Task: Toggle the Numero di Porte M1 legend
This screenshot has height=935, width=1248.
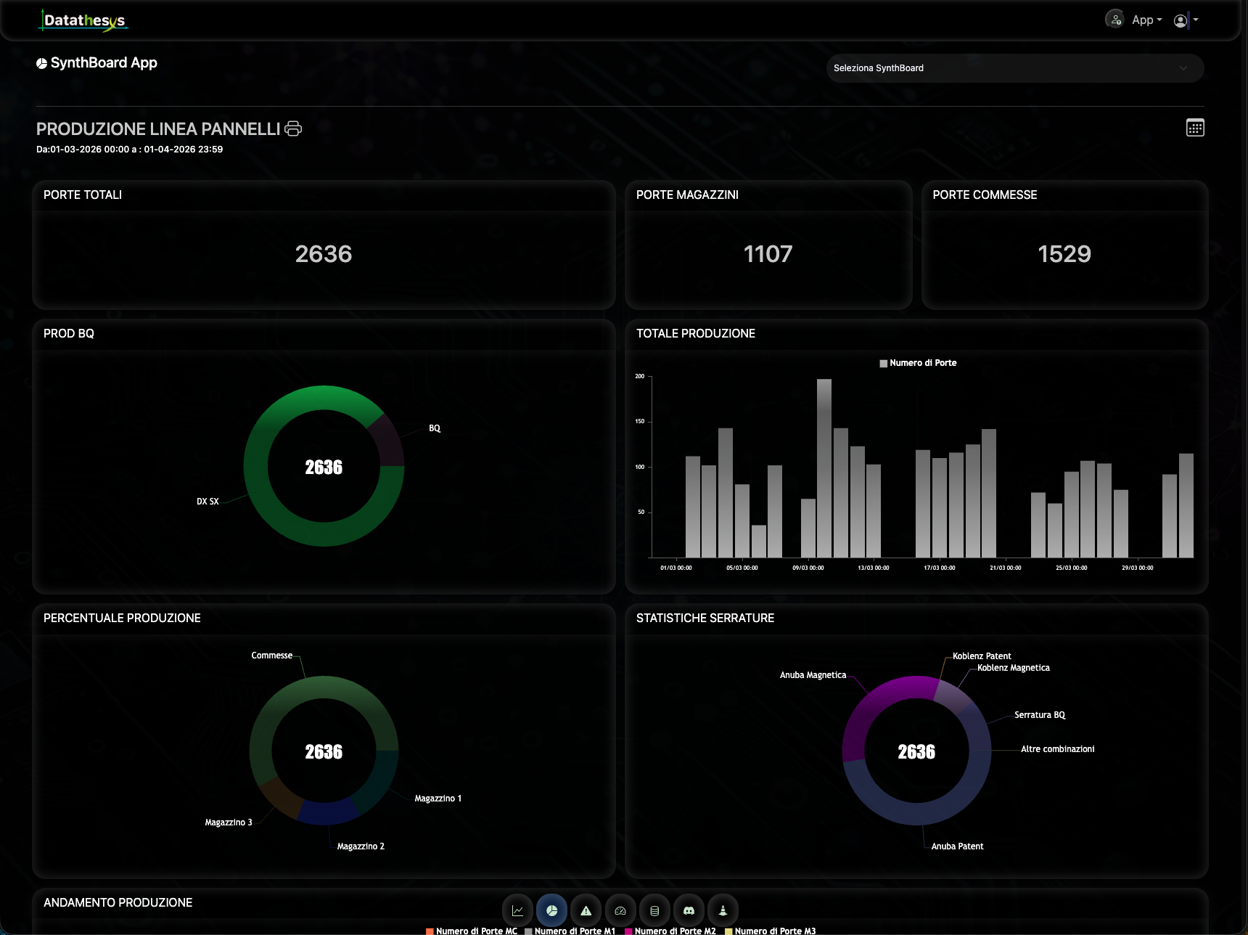Action: pos(570,931)
